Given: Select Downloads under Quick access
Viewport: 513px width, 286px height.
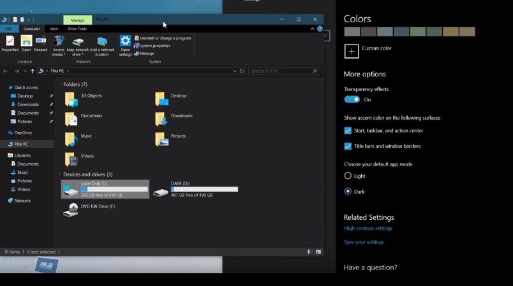Looking at the screenshot, I should pyautogui.click(x=28, y=104).
